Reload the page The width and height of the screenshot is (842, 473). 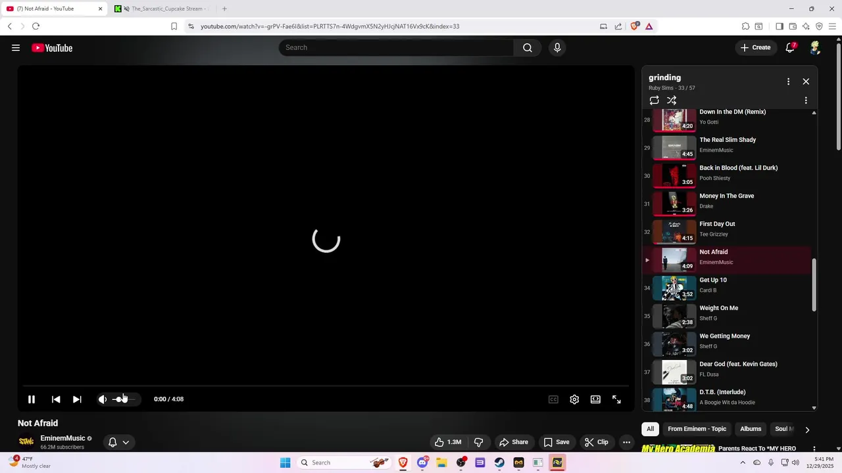[x=36, y=26]
